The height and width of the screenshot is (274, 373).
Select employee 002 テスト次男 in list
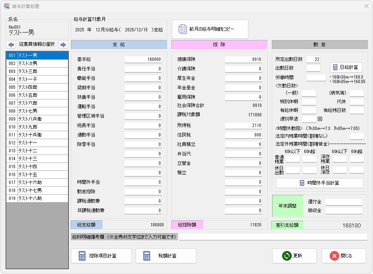click(x=37, y=63)
